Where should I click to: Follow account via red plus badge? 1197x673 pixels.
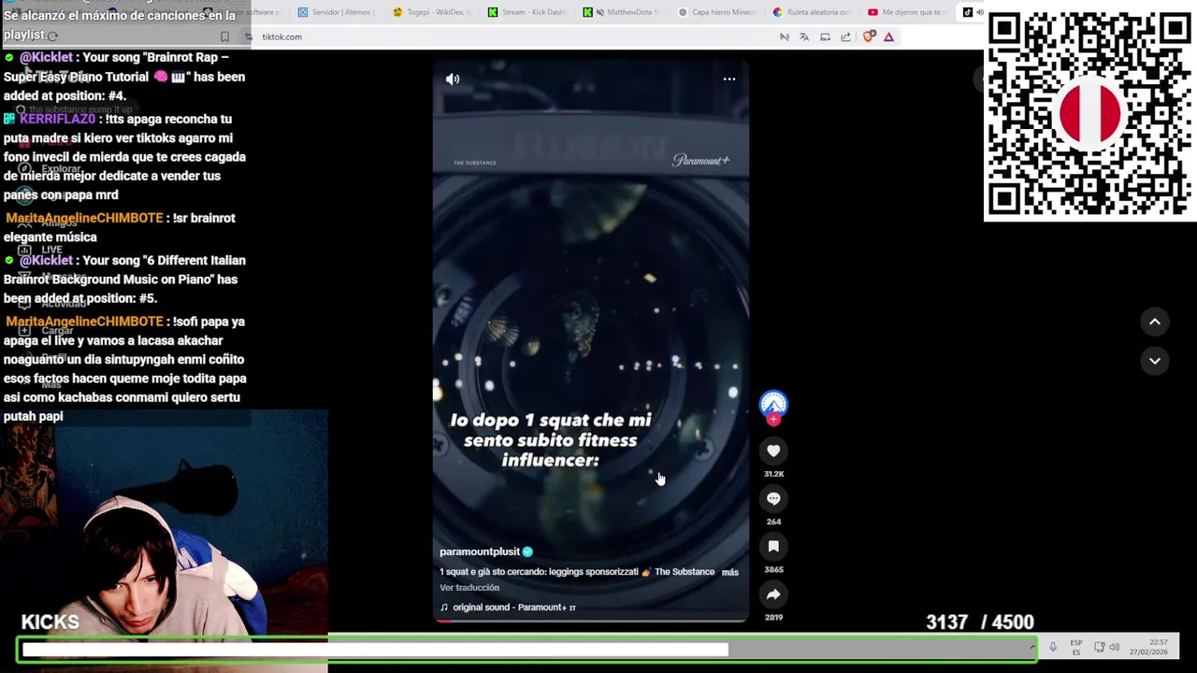point(773,420)
